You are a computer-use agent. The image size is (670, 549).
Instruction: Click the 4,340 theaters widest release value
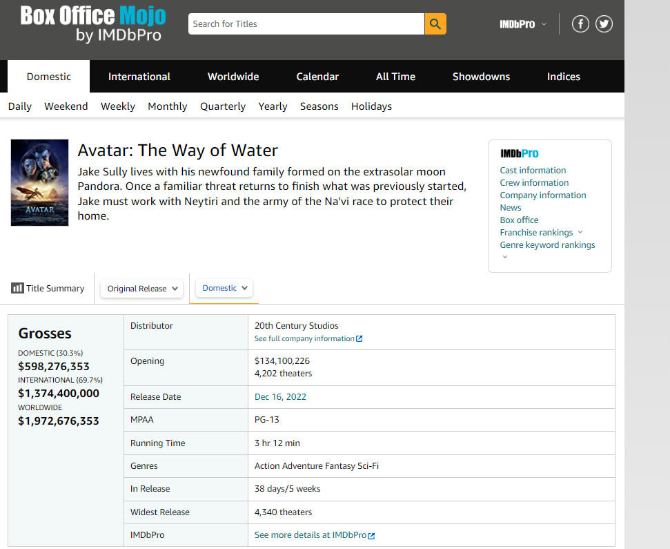pos(284,512)
